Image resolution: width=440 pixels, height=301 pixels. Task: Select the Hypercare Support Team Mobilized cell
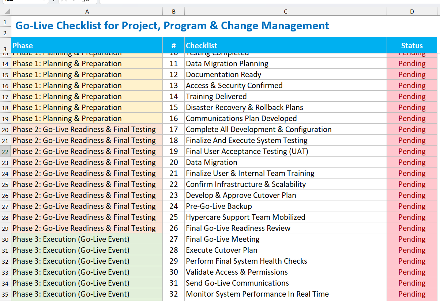(286, 217)
